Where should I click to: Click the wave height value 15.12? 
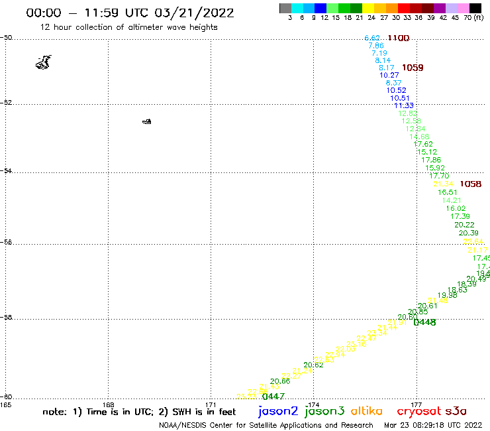pos(427,152)
